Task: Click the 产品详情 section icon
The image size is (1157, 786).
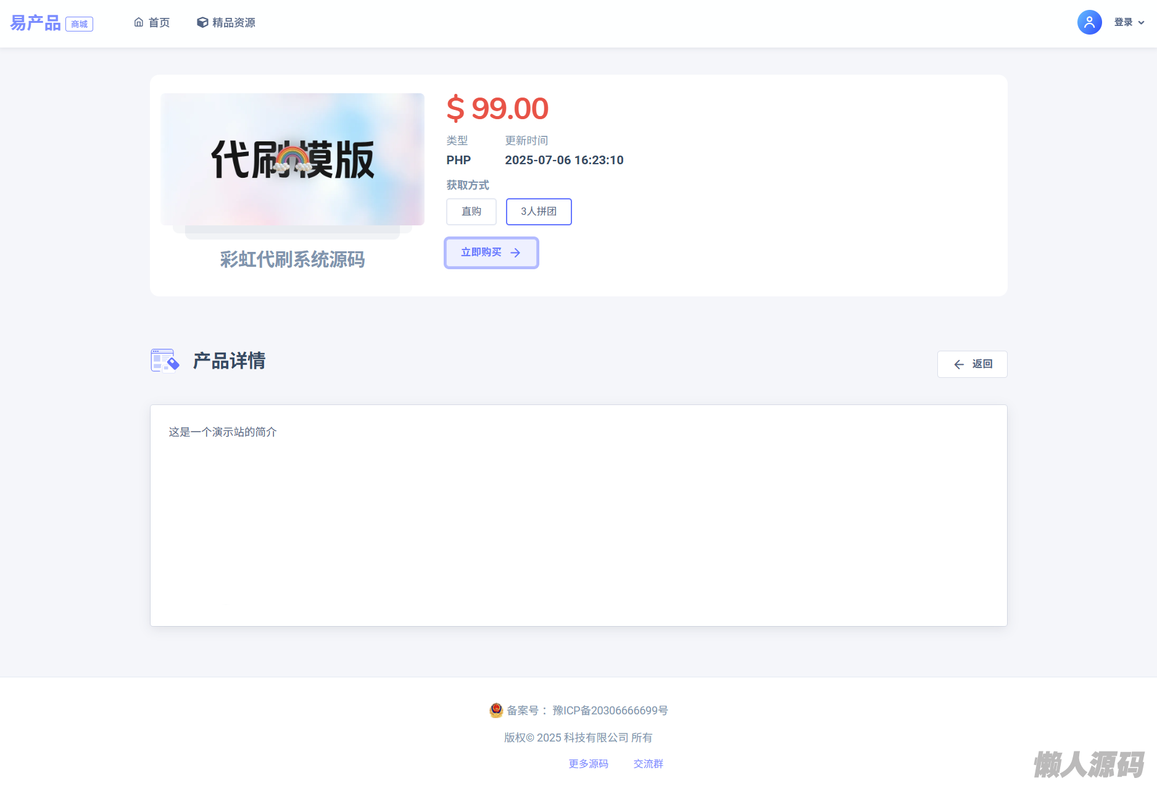Action: 165,361
